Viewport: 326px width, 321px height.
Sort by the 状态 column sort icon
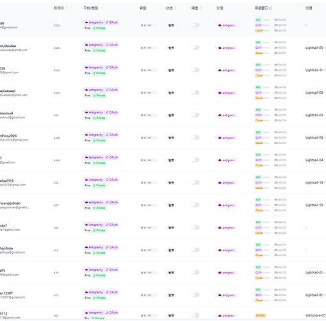[175, 8]
